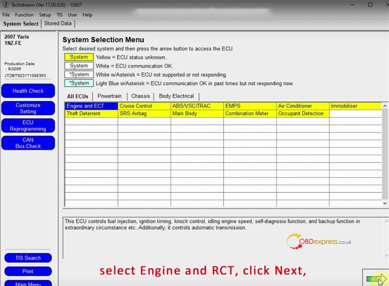The image size is (389, 286).
Task: Switch to the Powertrain tab
Action: click(110, 96)
